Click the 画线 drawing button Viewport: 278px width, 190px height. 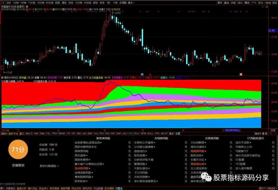coord(247,3)
